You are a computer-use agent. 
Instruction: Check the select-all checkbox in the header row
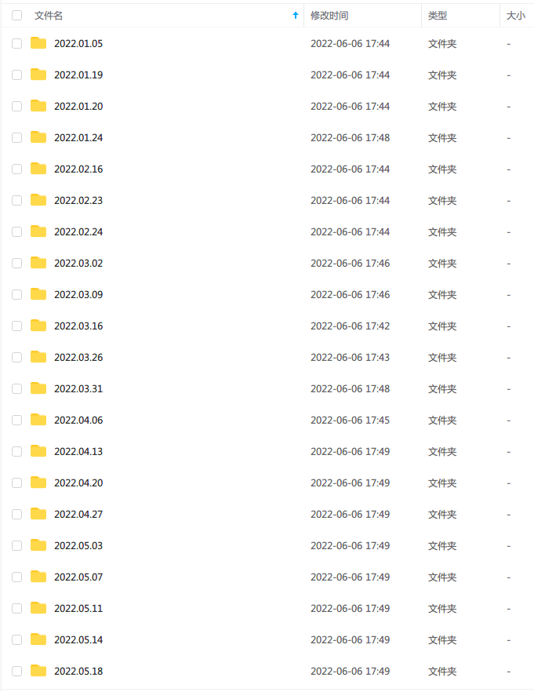point(16,15)
